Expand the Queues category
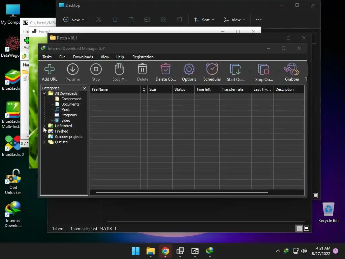345x259 pixels. (x=44, y=142)
